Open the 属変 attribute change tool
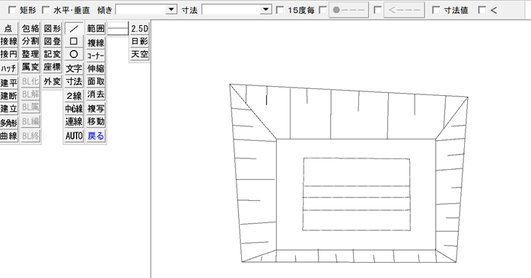Image resolution: width=531 pixels, height=278 pixels. [x=30, y=67]
